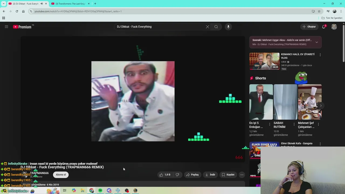Open a new browser tab
The width and height of the screenshot is (345, 194).
[95, 4]
